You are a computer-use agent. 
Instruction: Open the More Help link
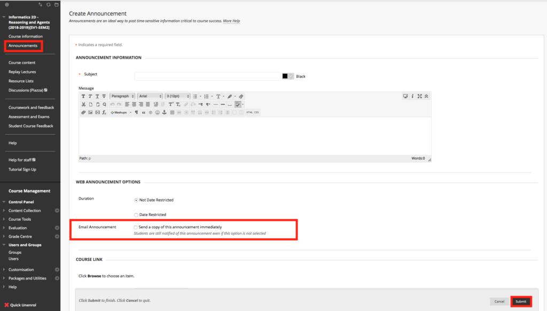point(231,21)
